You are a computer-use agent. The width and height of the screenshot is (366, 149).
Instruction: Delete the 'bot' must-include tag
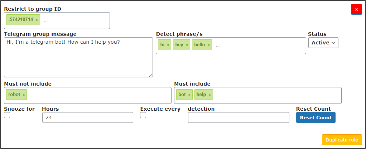[x=189, y=95]
